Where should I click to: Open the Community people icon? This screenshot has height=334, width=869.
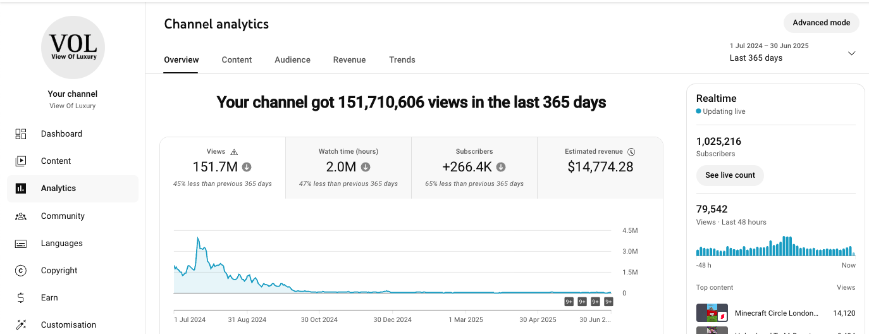(21, 216)
